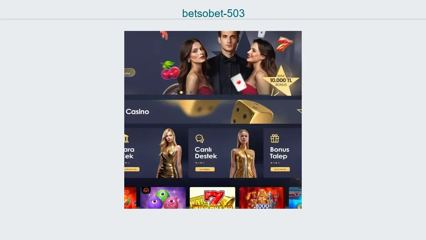Click the red 7 icon in the banner
Image resolution: width=426 pixels, height=240 pixels.
pos(284,43)
